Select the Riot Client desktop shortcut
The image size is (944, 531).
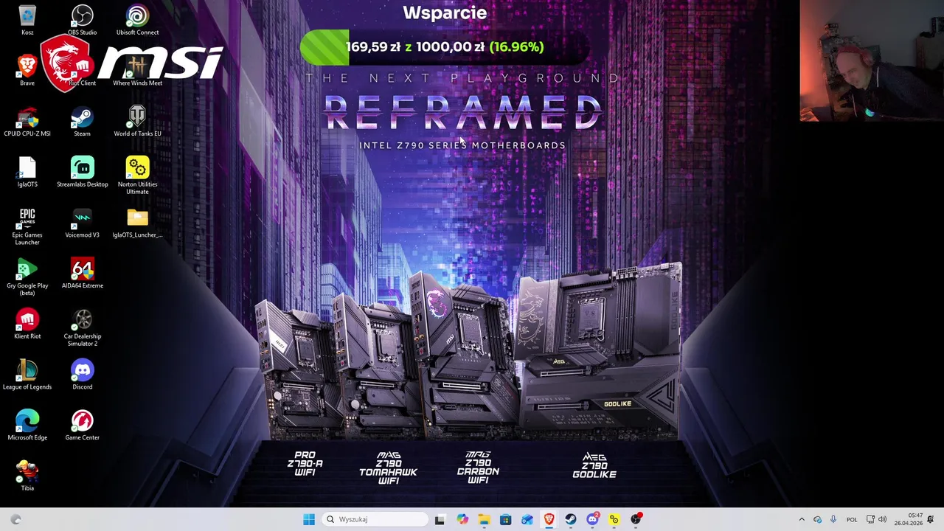(x=82, y=70)
